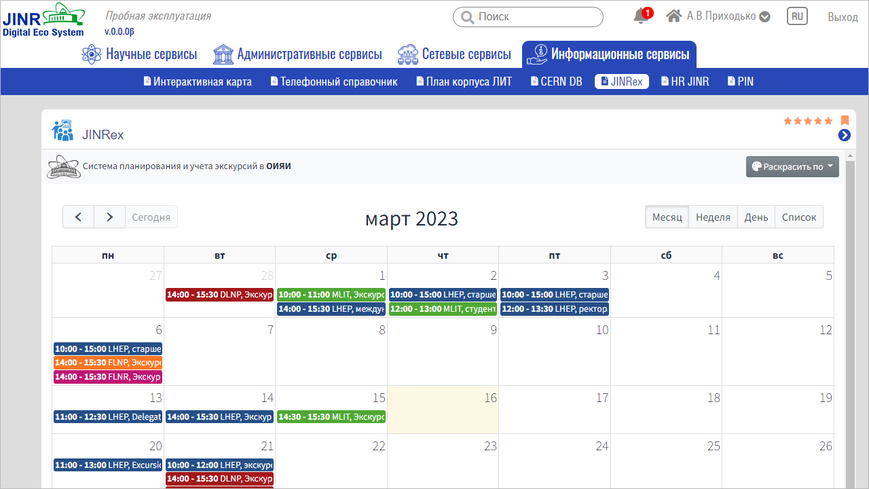Image resolution: width=869 pixels, height=489 pixels.
Task: Open the Научные сервисы tab
Action: point(140,54)
